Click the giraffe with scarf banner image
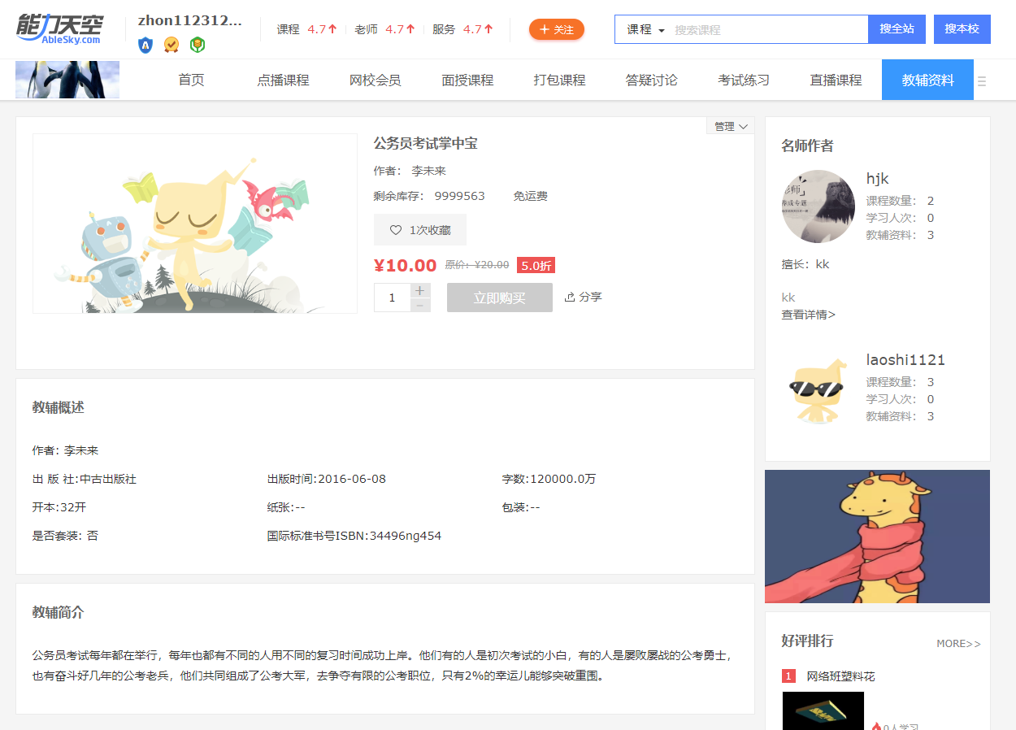Image resolution: width=1016 pixels, height=730 pixels. tap(877, 537)
